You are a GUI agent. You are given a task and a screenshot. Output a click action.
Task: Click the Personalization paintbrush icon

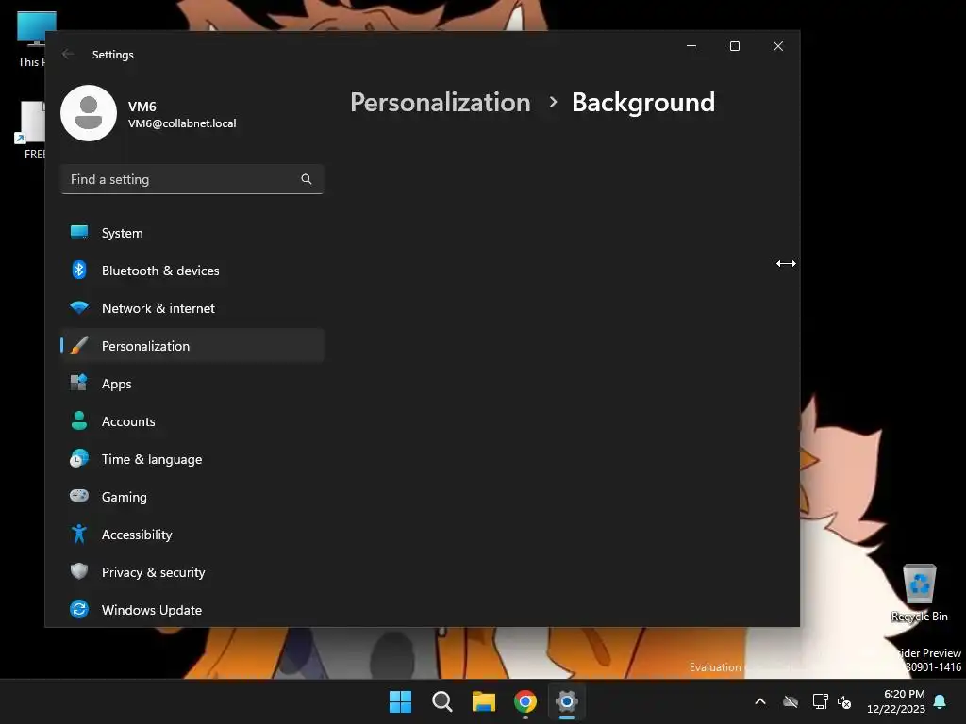[x=79, y=345]
